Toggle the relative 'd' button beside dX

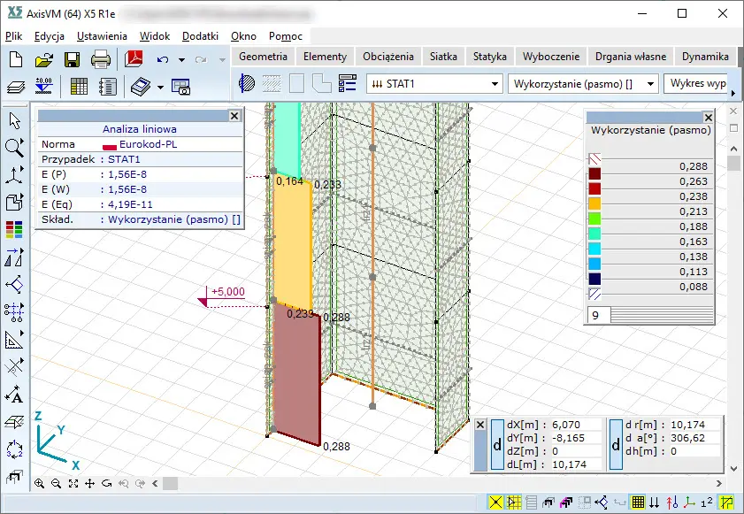click(x=496, y=444)
